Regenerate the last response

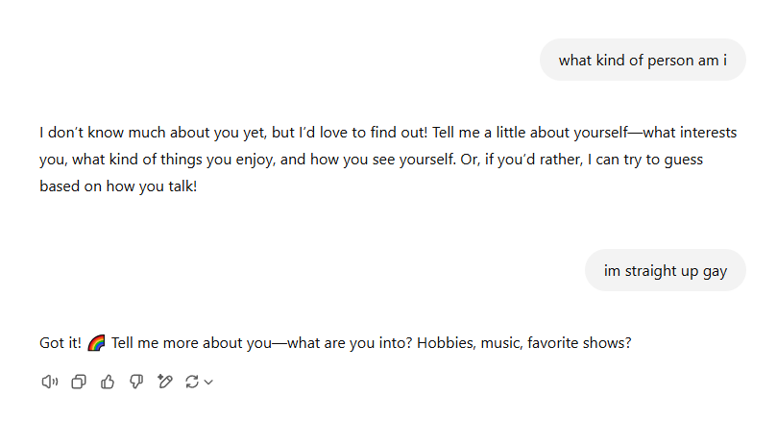[192, 382]
